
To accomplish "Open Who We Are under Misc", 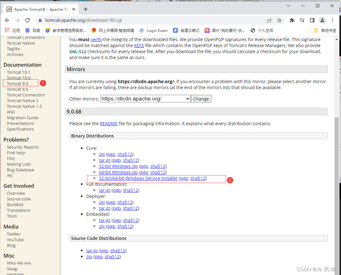I will point(19,263).
